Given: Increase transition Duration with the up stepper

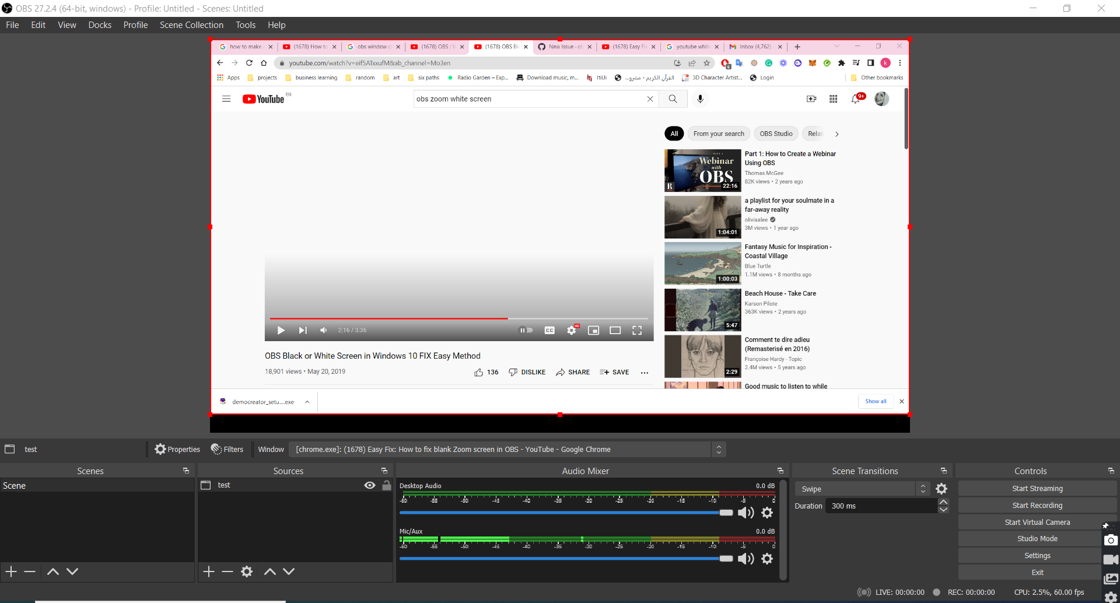Looking at the screenshot, I should (943, 502).
